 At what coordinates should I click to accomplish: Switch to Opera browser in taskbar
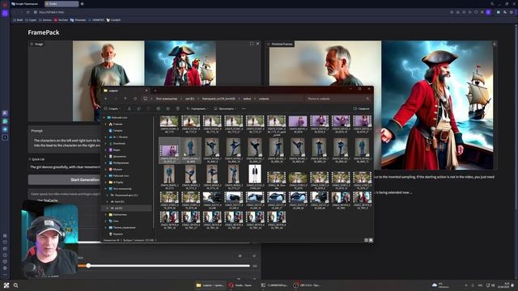240,285
